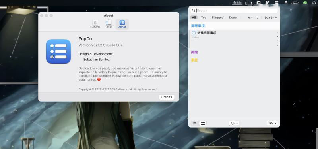
Task: Click the four-squares grid menu bar icon
Action: tap(277, 3)
